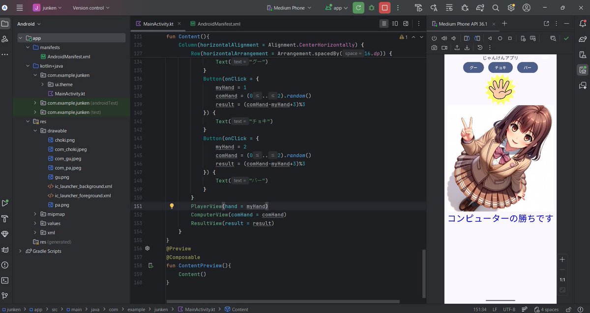Collapse the drawable folder

click(x=35, y=131)
